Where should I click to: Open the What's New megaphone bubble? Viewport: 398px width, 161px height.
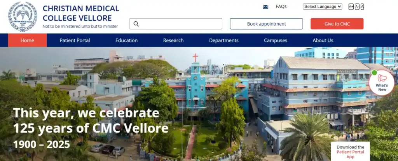coord(382,82)
